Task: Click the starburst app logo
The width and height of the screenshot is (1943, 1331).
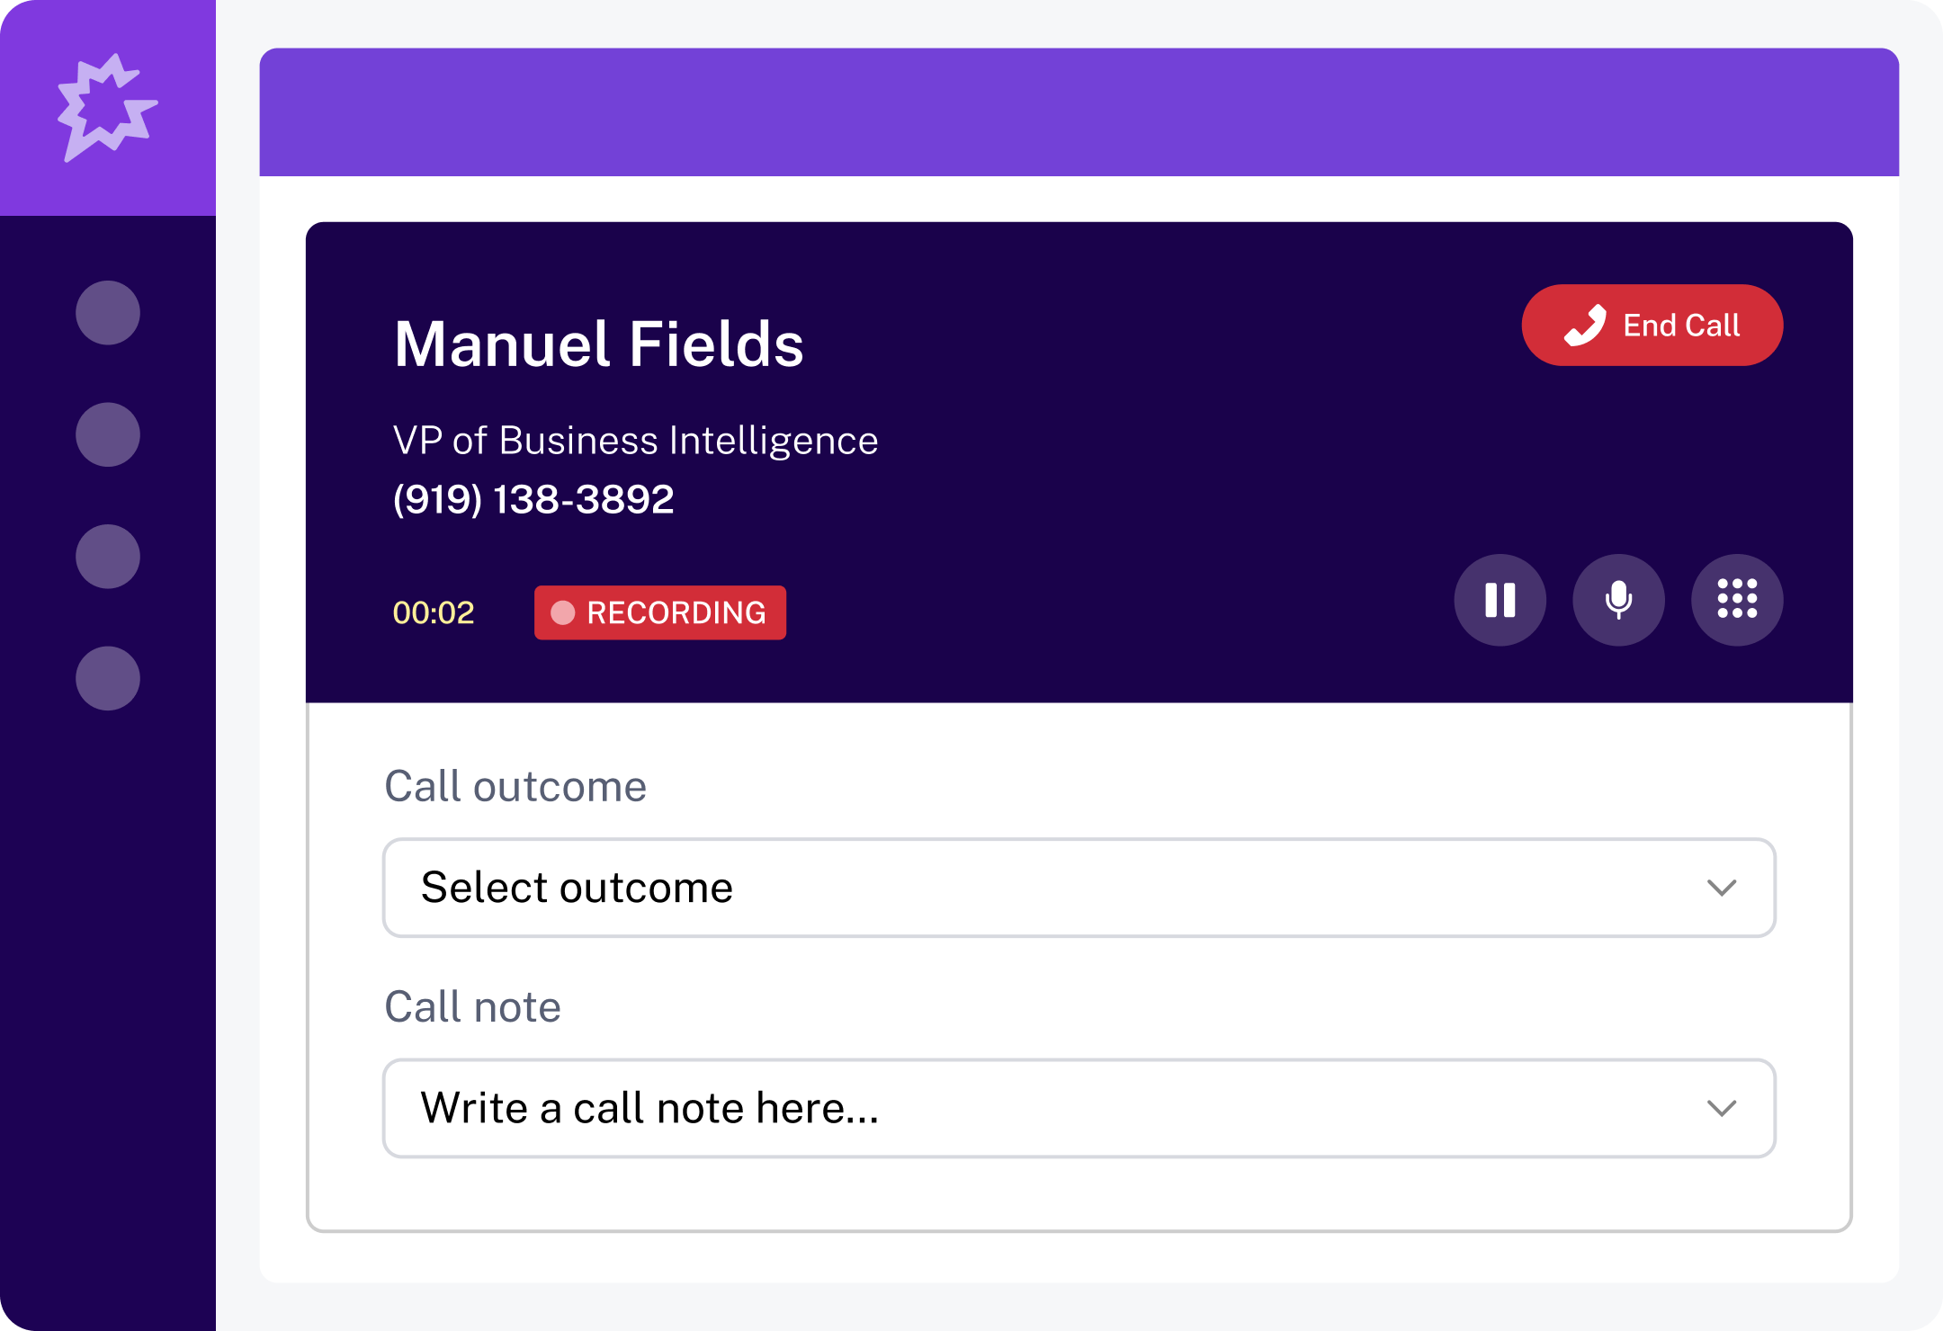Action: [x=107, y=107]
